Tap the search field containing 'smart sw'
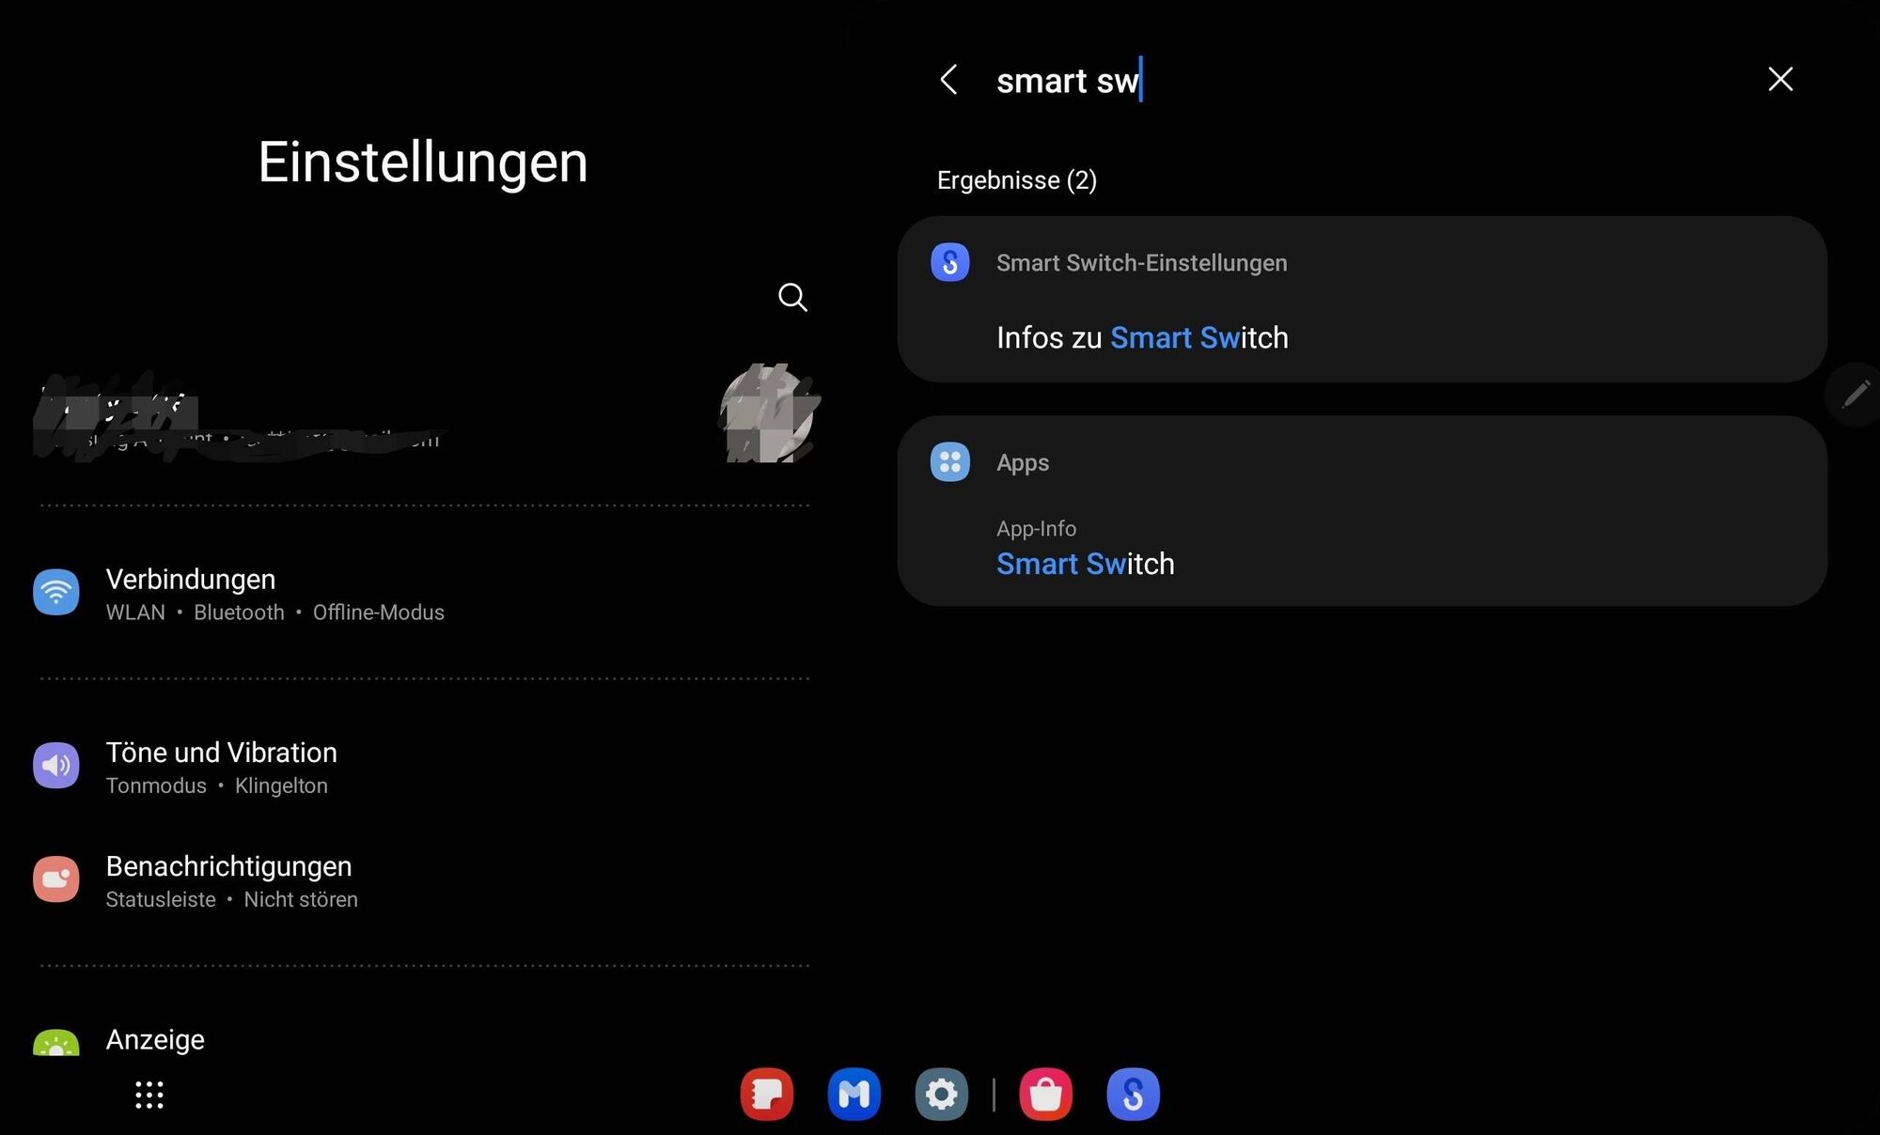The image size is (1880, 1135). 1363,81
